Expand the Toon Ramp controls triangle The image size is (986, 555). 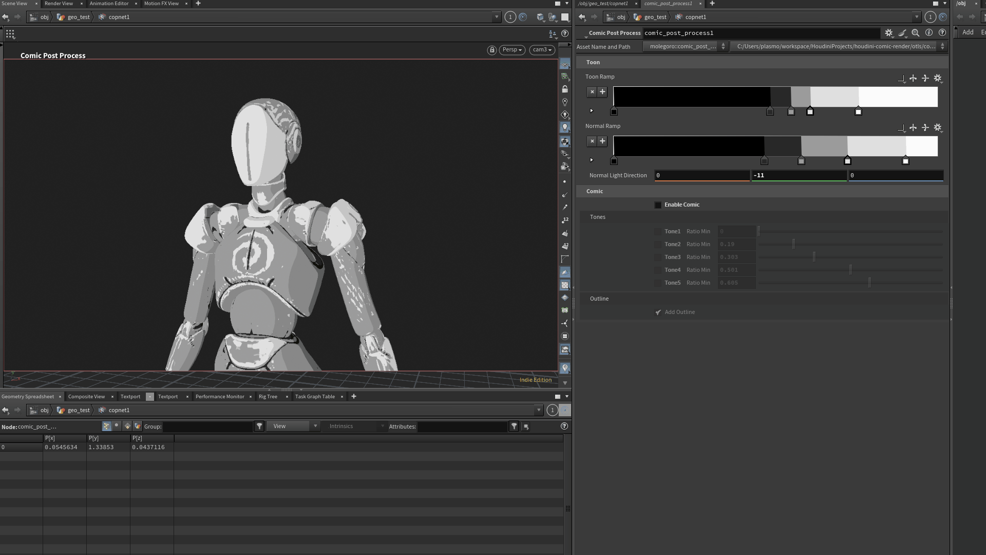592,111
